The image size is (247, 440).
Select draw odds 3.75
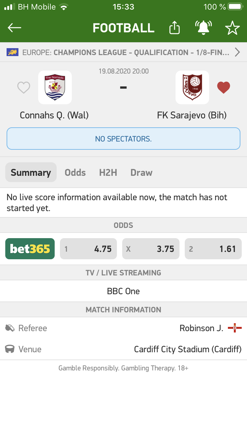(151, 249)
